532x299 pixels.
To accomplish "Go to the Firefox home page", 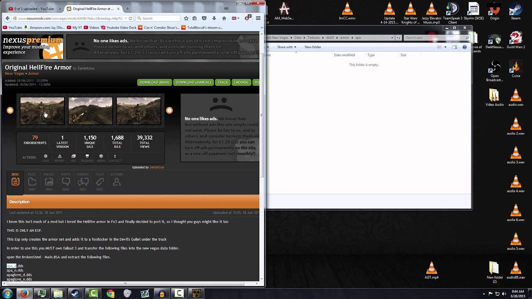I will [x=224, y=18].
